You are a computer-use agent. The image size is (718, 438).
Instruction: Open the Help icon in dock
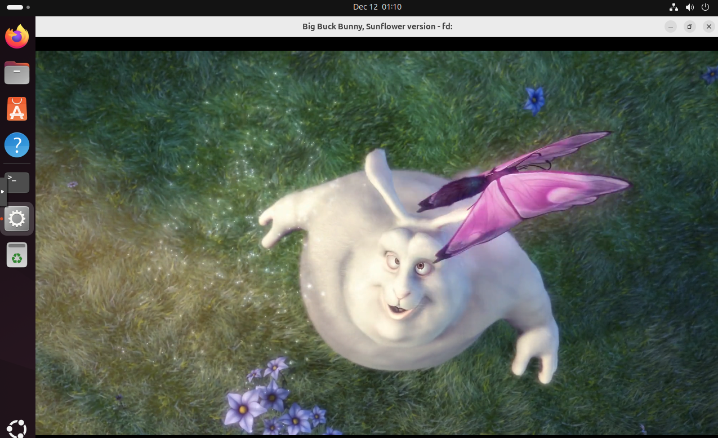pos(17,145)
